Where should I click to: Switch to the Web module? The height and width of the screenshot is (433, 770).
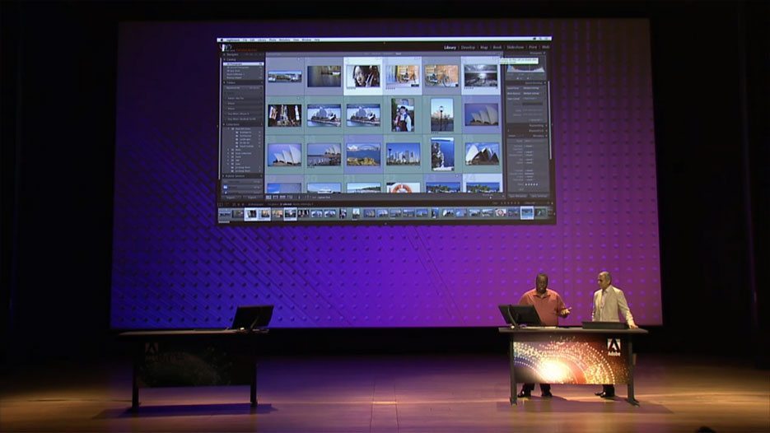(545, 48)
